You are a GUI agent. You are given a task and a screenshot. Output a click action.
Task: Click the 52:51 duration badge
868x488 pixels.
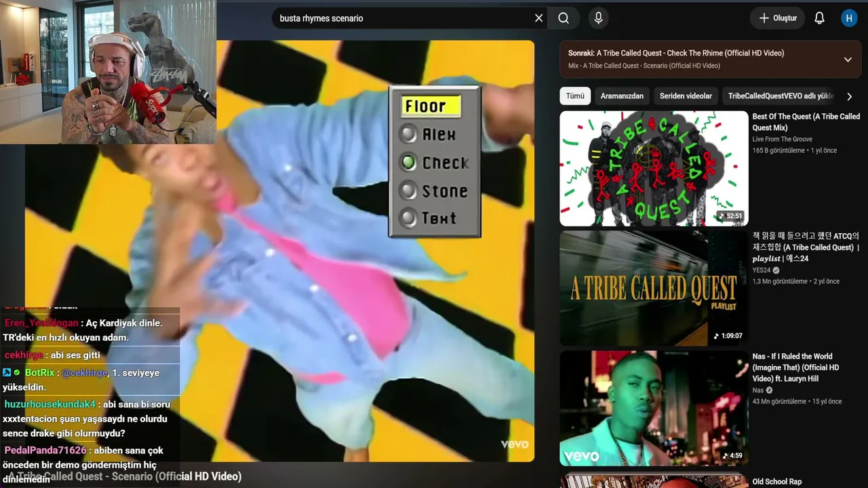pos(730,216)
